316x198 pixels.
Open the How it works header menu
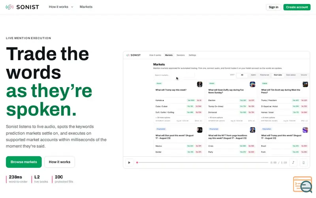click(61, 7)
